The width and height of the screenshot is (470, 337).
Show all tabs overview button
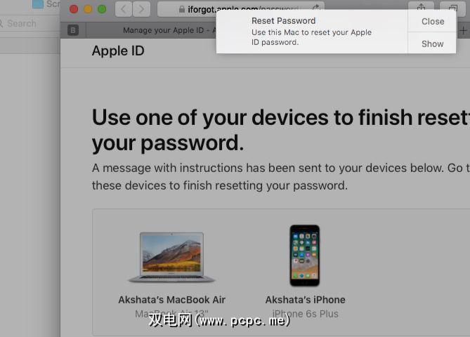[x=452, y=6]
